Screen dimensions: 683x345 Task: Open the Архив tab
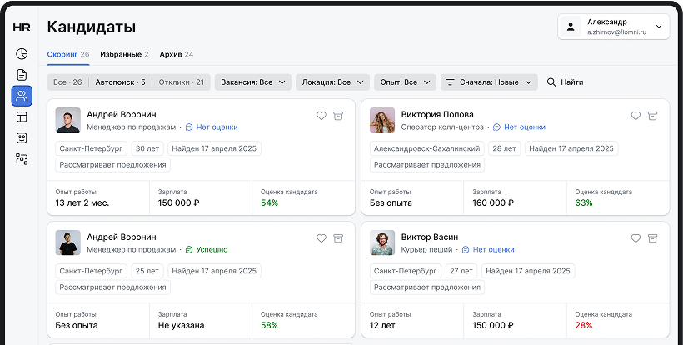tap(176, 54)
